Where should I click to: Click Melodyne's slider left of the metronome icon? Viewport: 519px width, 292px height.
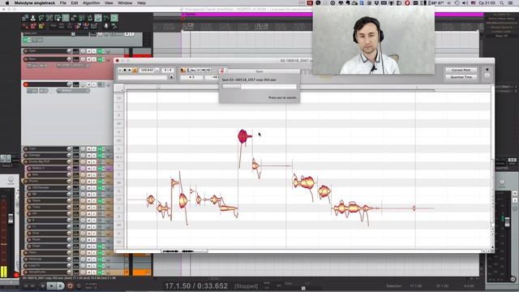coord(143,77)
